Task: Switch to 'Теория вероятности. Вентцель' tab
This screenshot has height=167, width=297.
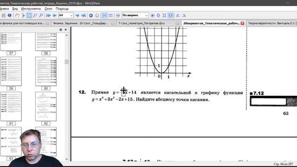Action: (x=272, y=23)
